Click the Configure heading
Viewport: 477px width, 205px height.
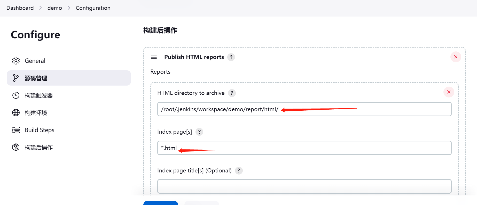pyautogui.click(x=35, y=35)
